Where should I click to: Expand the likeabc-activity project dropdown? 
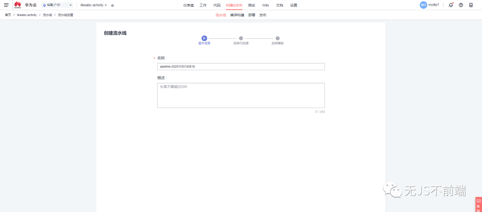tap(93, 5)
